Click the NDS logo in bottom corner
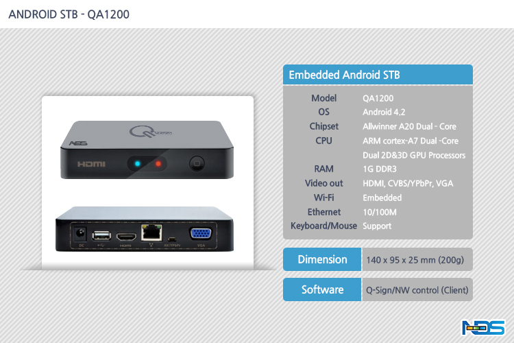This screenshot has width=514, height=343. [483, 327]
